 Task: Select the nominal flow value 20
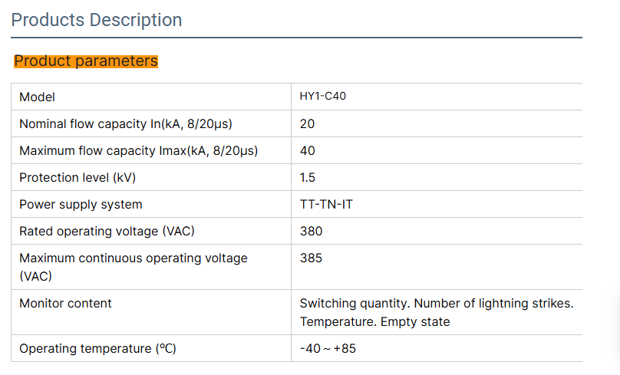[x=307, y=123]
